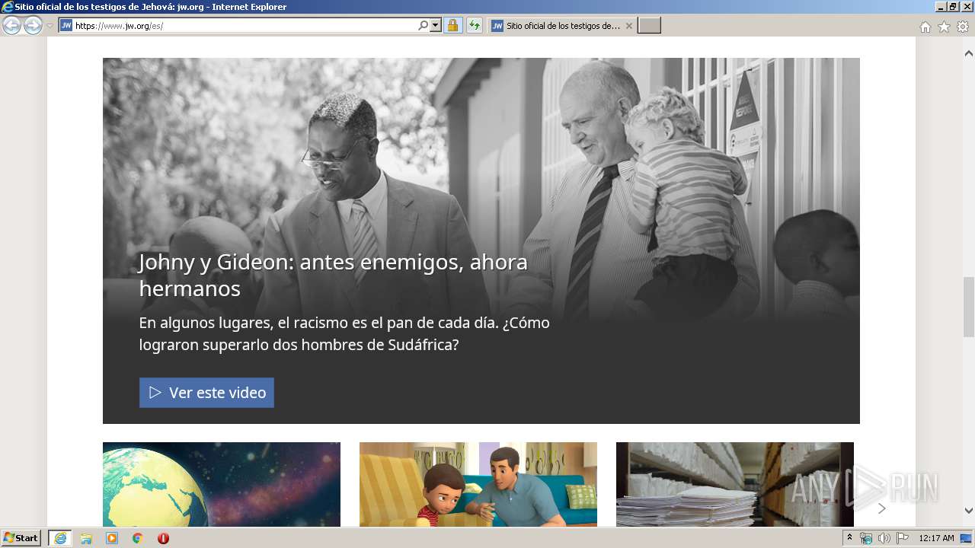
Task: Open the browser Home page icon
Action: (925, 27)
